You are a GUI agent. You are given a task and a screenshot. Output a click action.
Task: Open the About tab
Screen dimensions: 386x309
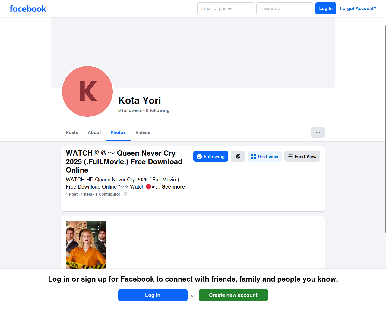click(94, 132)
